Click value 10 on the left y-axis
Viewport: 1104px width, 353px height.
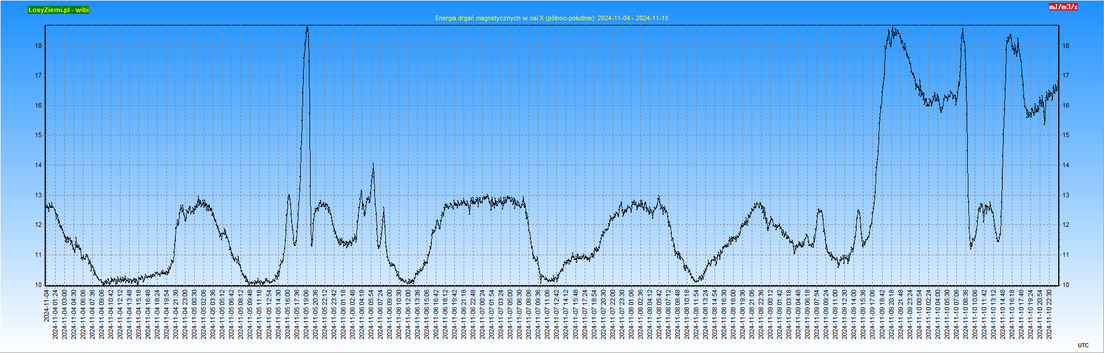point(38,285)
